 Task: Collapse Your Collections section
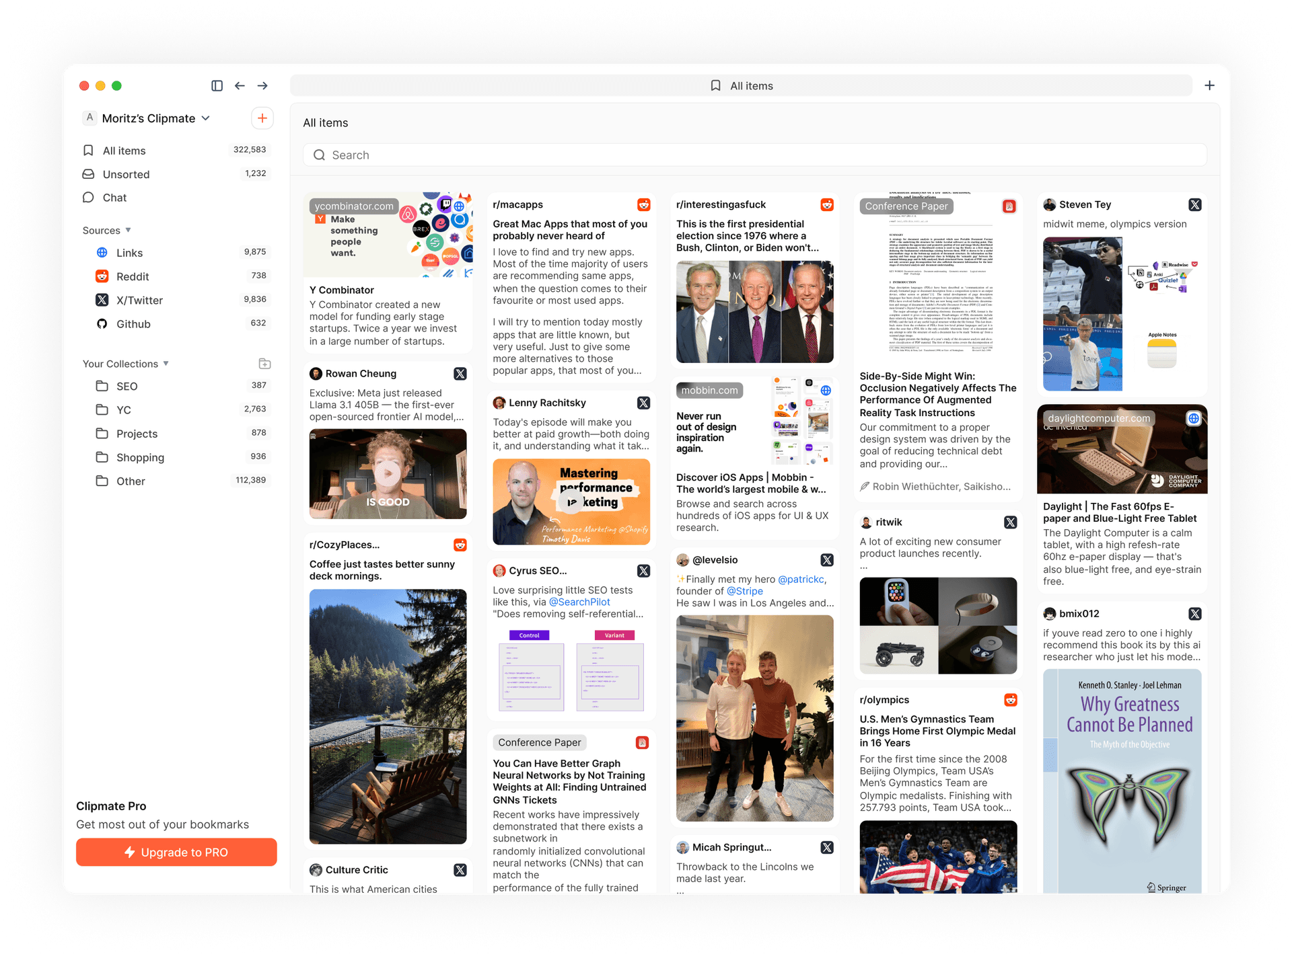point(166,364)
